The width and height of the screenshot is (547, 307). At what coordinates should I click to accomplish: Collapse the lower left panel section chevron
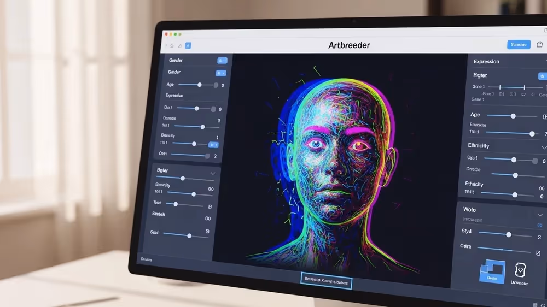[x=213, y=173]
